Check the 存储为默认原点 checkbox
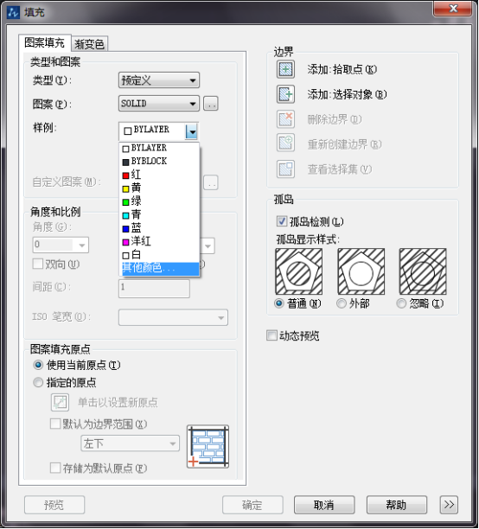The height and width of the screenshot is (529, 479). point(55,468)
